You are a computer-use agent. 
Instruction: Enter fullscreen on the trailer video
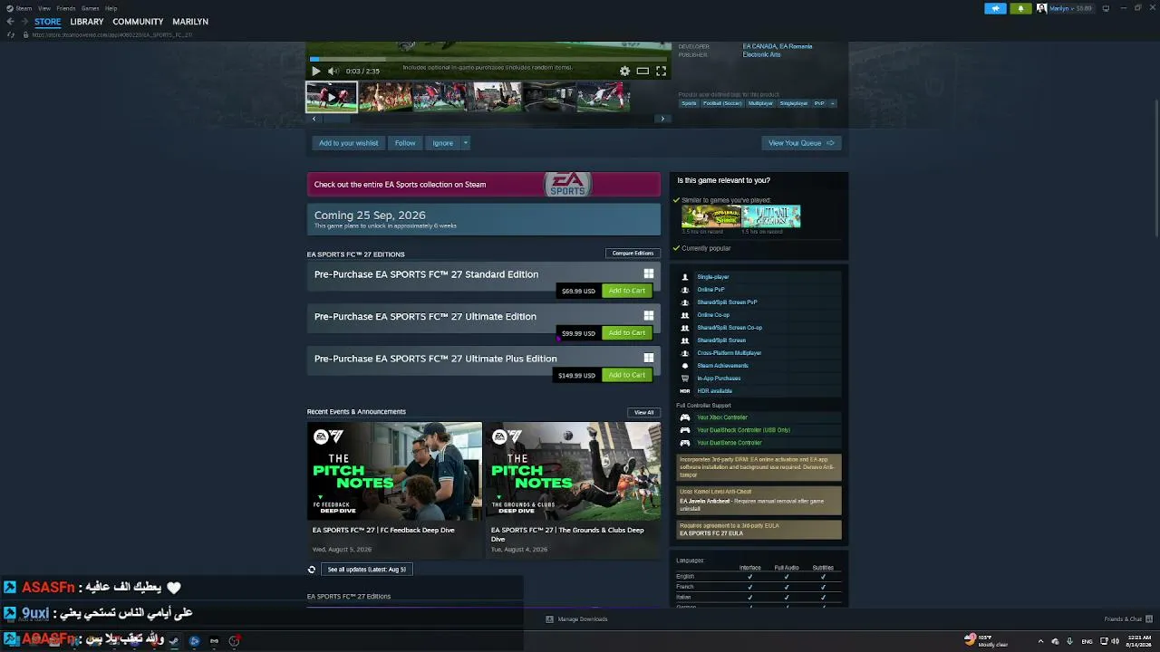pyautogui.click(x=661, y=71)
